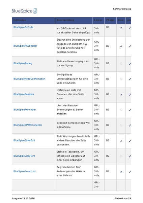Open the BlueSpiceSignHere link
Image resolution: width=143 pixels, height=203 pixels.
24,156
